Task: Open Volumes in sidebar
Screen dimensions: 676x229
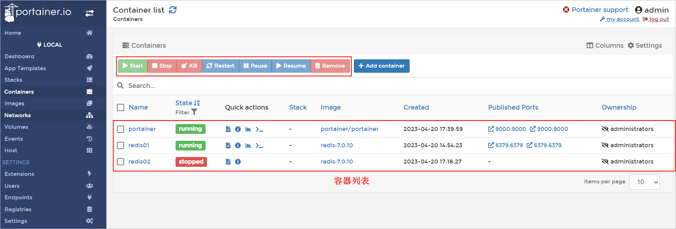Action: (x=53, y=127)
